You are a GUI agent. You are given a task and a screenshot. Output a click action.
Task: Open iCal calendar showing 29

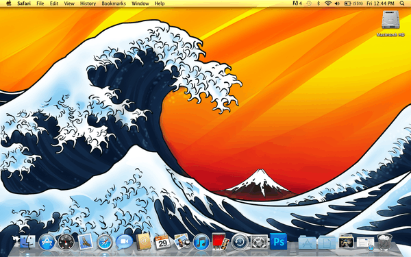coord(162,241)
